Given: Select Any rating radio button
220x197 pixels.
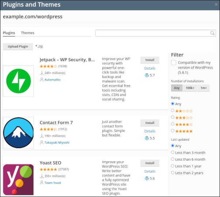Looking at the screenshot, I should [x=173, y=104].
